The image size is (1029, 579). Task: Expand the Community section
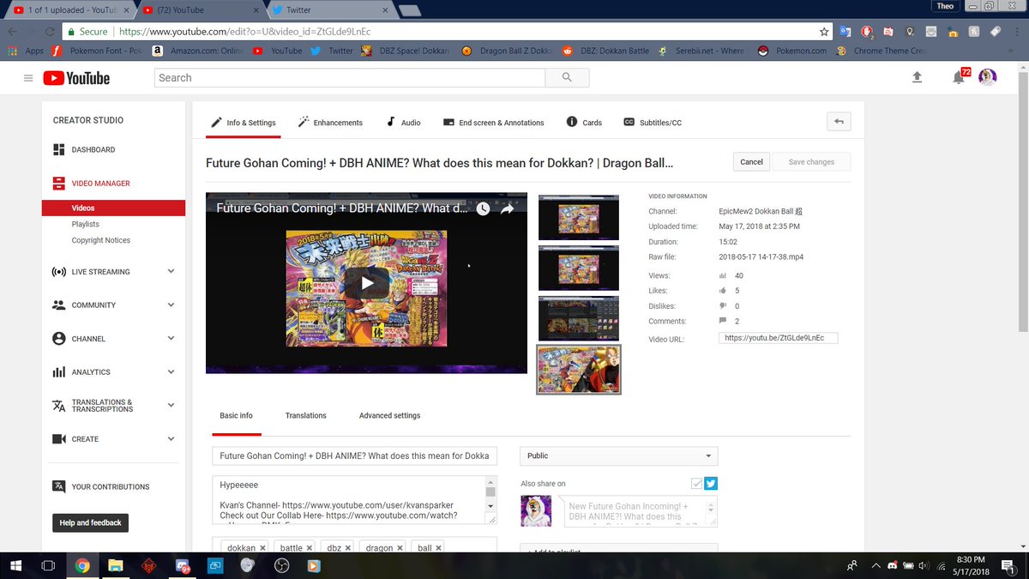(171, 305)
